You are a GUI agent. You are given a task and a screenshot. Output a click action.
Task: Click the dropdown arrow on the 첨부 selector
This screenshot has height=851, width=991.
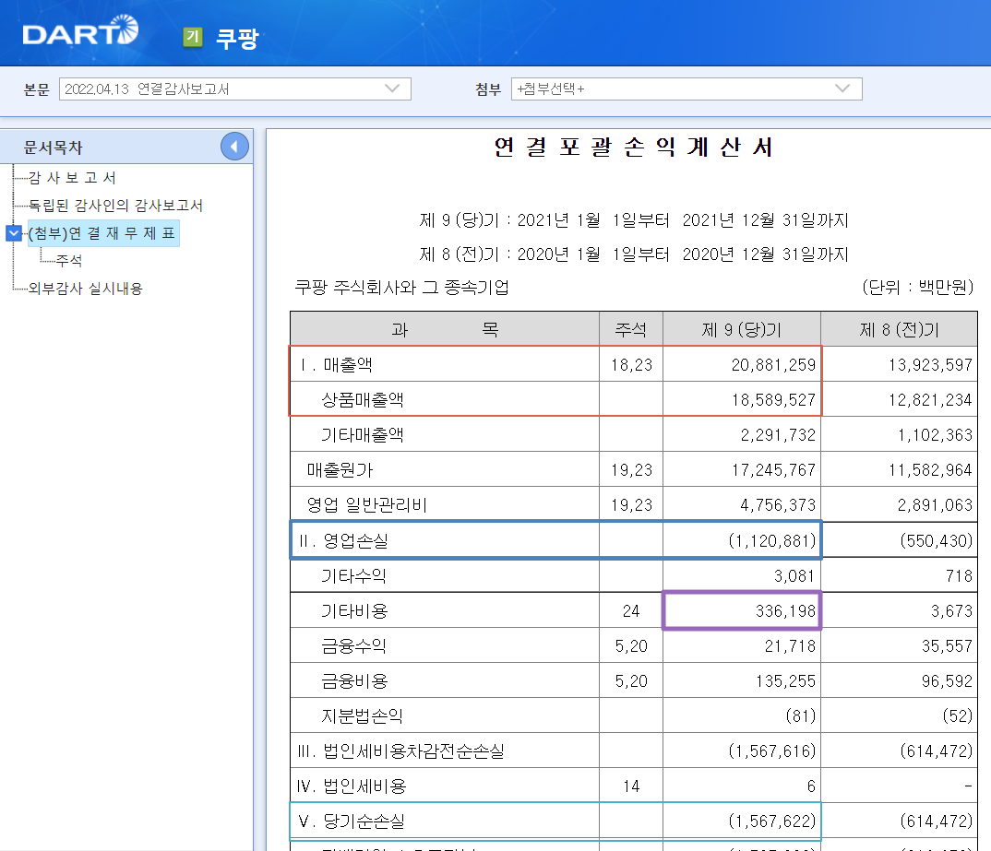click(841, 89)
